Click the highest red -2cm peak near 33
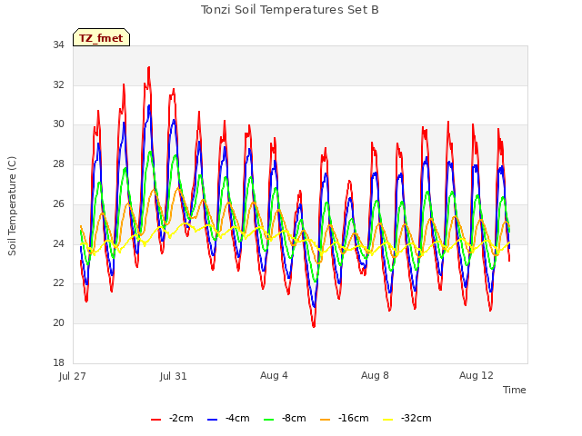The image size is (582, 436). pyautogui.click(x=149, y=68)
